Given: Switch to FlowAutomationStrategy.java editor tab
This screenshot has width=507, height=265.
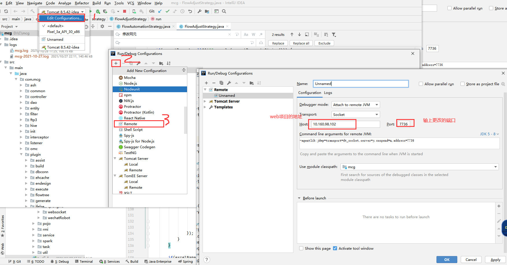Looking at the screenshot, I should [x=146, y=26].
